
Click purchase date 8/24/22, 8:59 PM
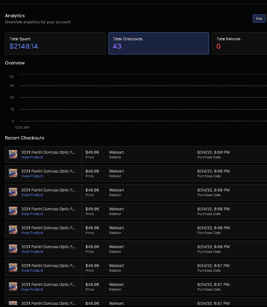tap(214, 152)
